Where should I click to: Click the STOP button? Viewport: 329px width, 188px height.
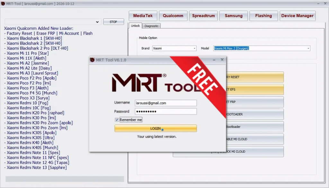coord(113,22)
